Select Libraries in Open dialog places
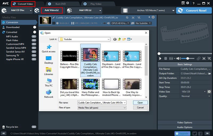The width and height of the screenshot is (213, 136). 49,71
